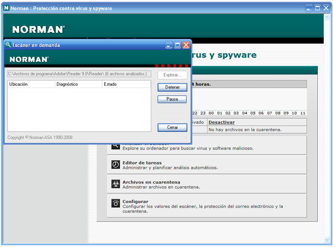The width and height of the screenshot is (333, 247).
Task: Open Archivos en cuarentena biohazard icon
Action: pyautogui.click(x=116, y=184)
